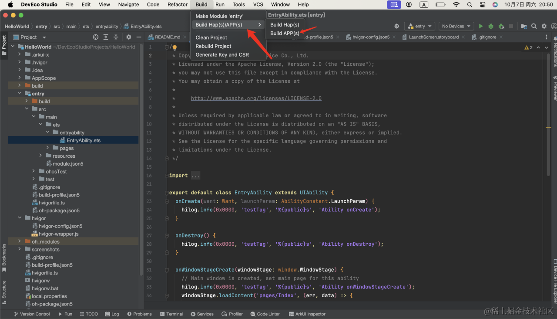Expand the pages folder

click(47, 148)
